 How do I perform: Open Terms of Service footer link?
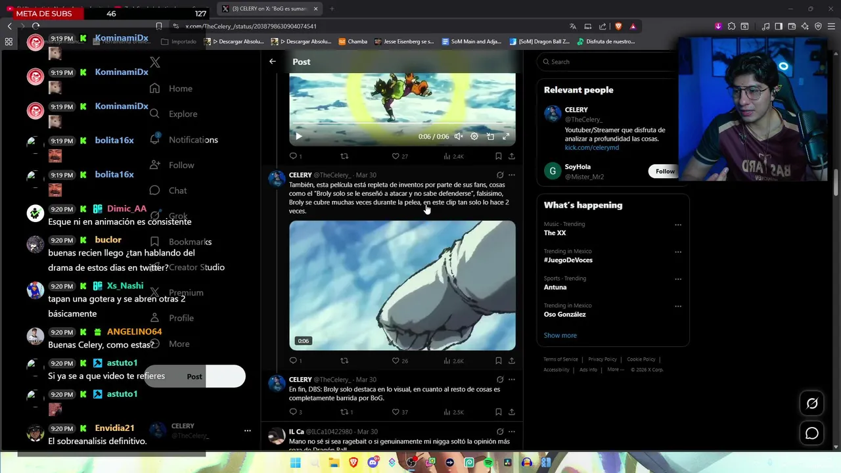click(x=560, y=359)
